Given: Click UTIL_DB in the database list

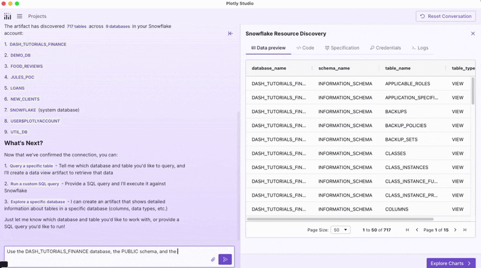Looking at the screenshot, I should click(x=19, y=132).
